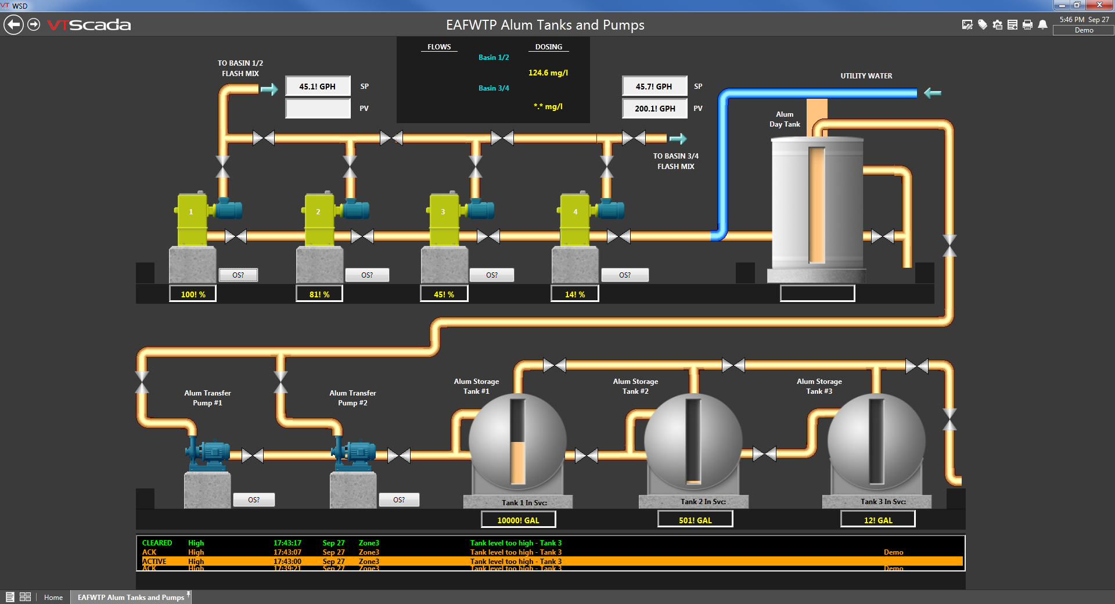The height and width of the screenshot is (604, 1115).
Task: Click the OS? button for Alum Transfer Pump #2
Action: coord(399,499)
